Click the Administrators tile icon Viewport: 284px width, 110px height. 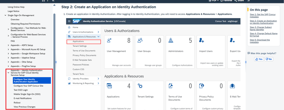(x=171, y=40)
